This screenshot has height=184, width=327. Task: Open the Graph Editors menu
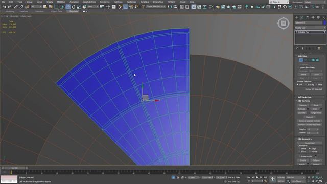pyautogui.click(x=89, y=2)
